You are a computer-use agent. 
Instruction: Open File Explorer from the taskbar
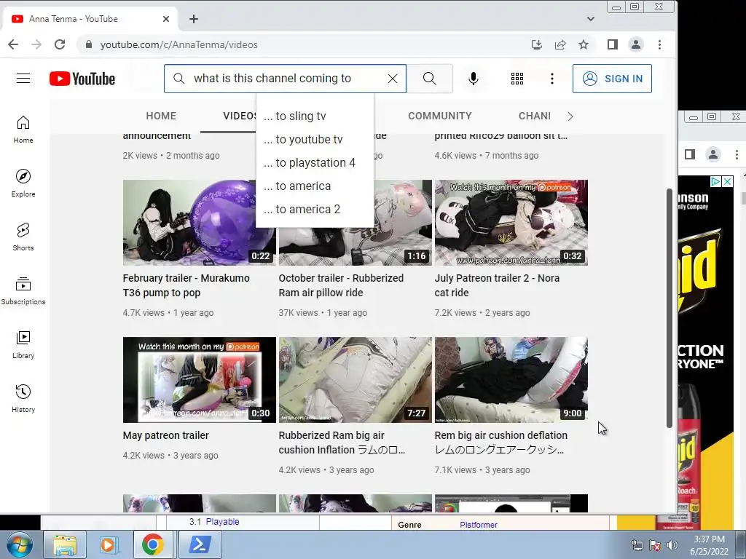(65, 544)
